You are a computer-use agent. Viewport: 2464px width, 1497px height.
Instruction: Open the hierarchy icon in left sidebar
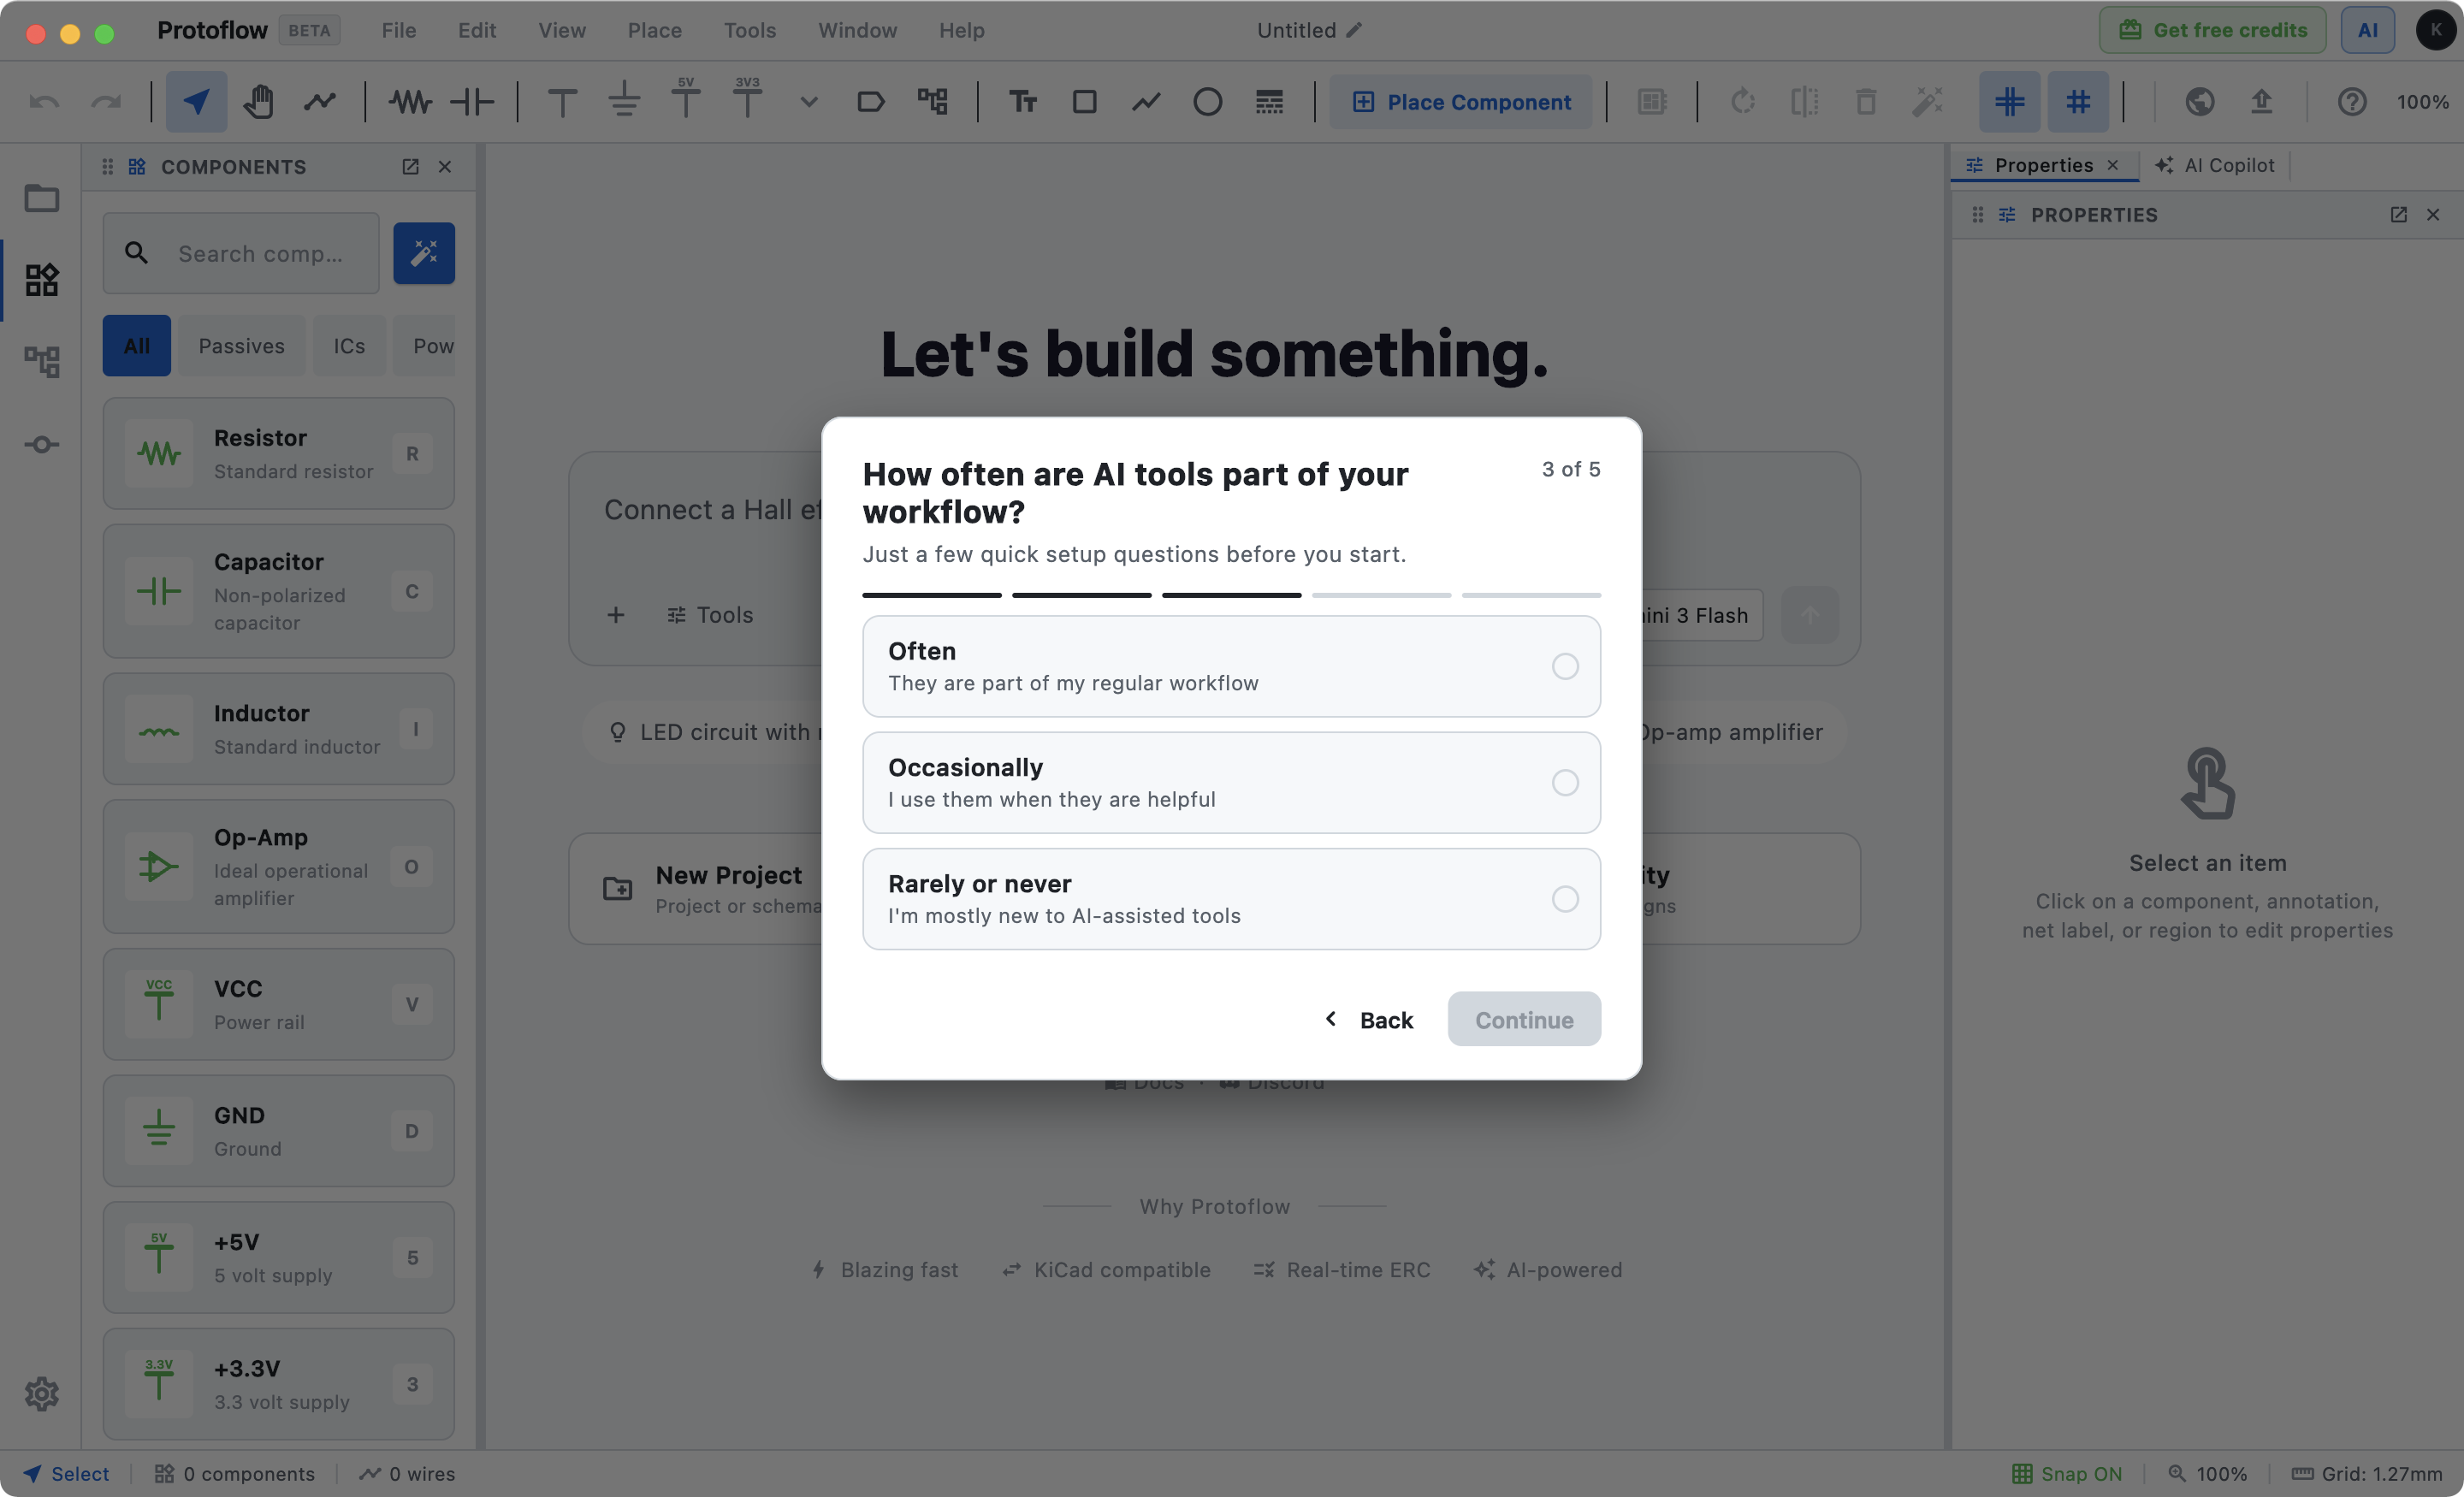[x=41, y=361]
